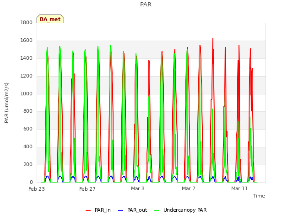Toggle the PAR_in legend entry
293x219 pixels.
pyautogui.click(x=98, y=210)
